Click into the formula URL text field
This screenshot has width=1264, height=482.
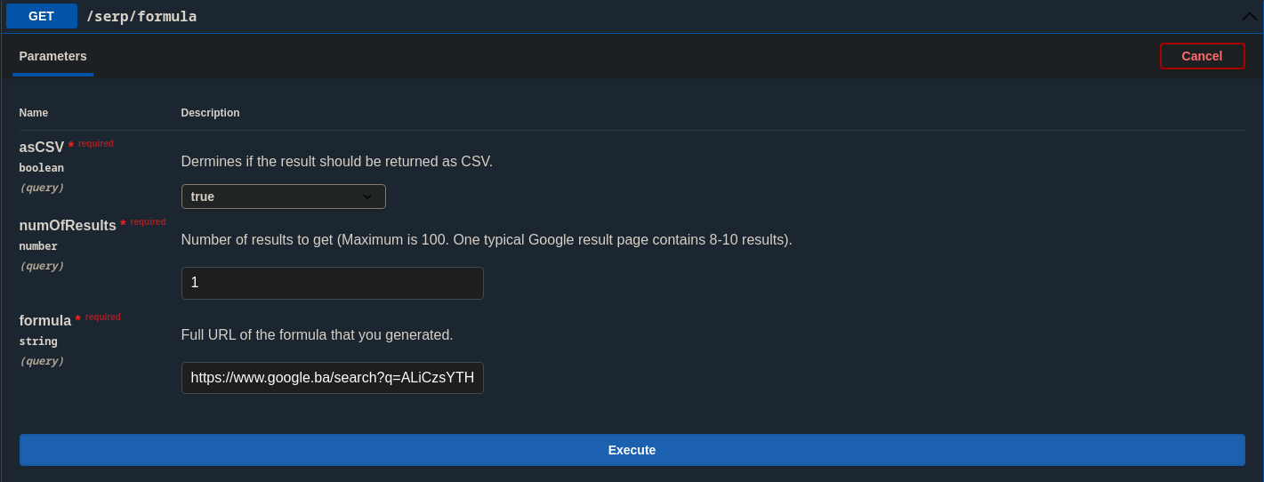pyautogui.click(x=332, y=378)
